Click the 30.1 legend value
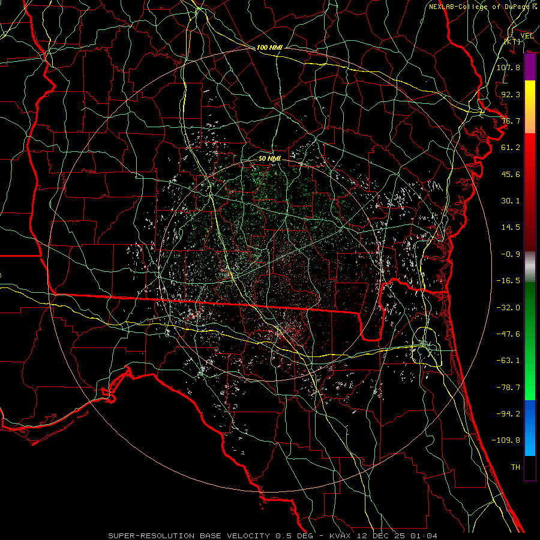The image size is (540, 540). [x=511, y=201]
